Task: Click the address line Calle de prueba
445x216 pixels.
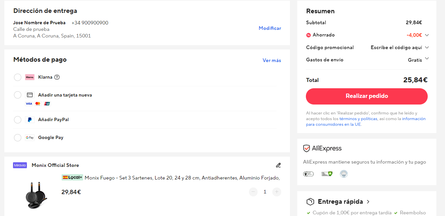Action: tap(31, 29)
